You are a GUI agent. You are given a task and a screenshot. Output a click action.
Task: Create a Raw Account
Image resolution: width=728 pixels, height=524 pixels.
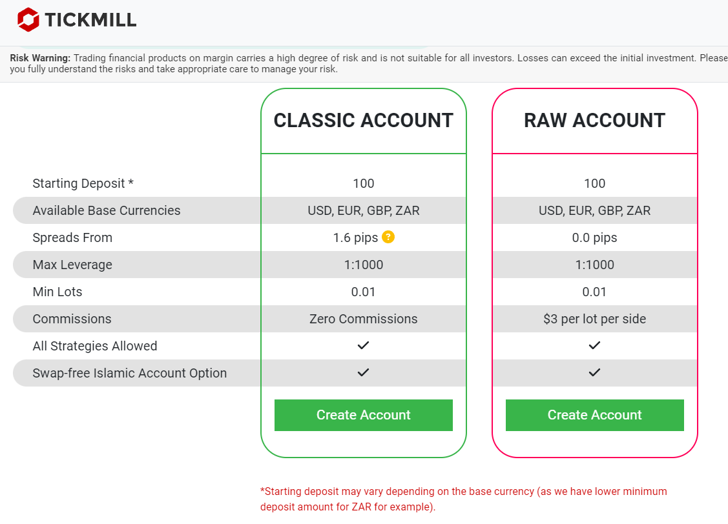pos(594,415)
